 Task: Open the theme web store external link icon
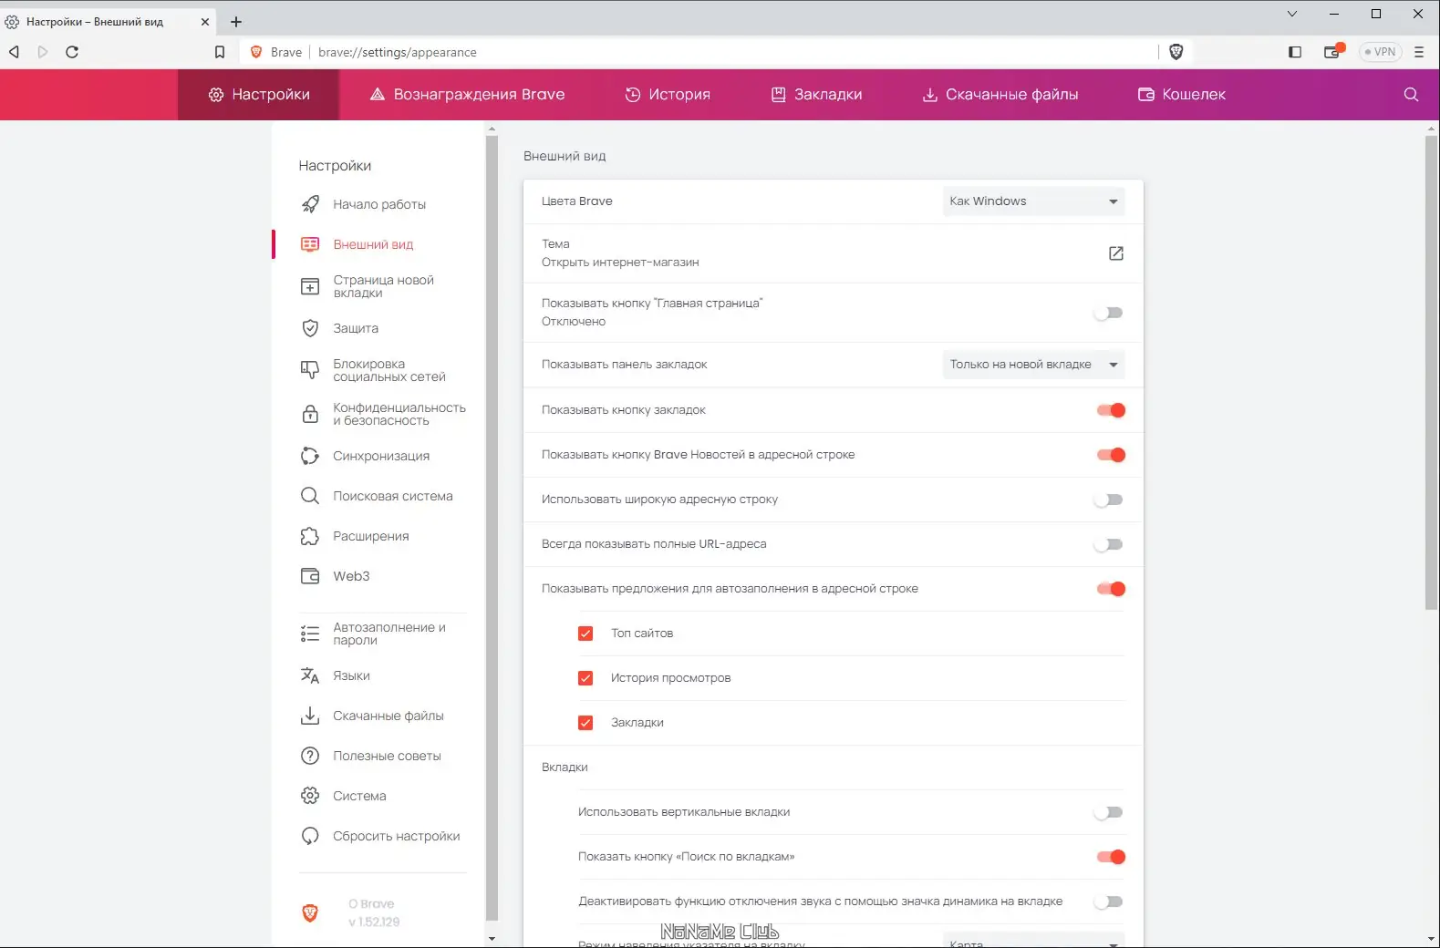tap(1115, 253)
